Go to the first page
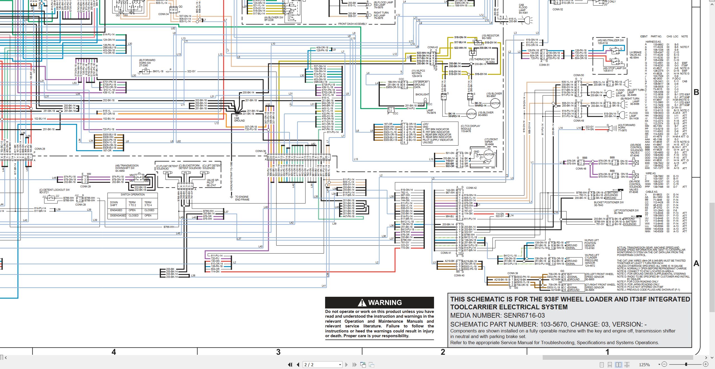 (290, 365)
